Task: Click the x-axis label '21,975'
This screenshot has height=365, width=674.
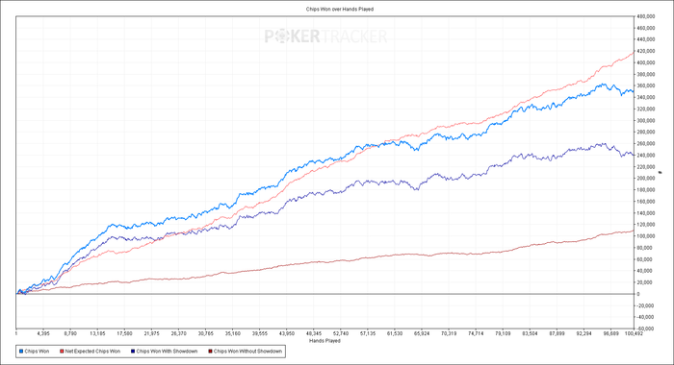Action: (x=152, y=333)
